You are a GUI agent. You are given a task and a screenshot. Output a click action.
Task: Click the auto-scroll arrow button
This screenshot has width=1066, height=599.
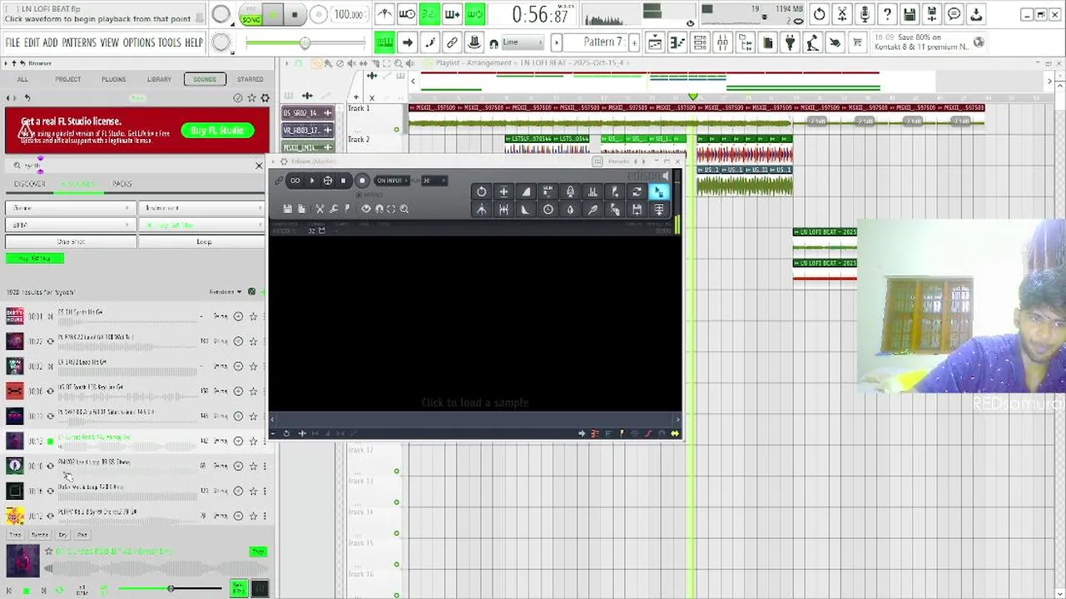(407, 42)
